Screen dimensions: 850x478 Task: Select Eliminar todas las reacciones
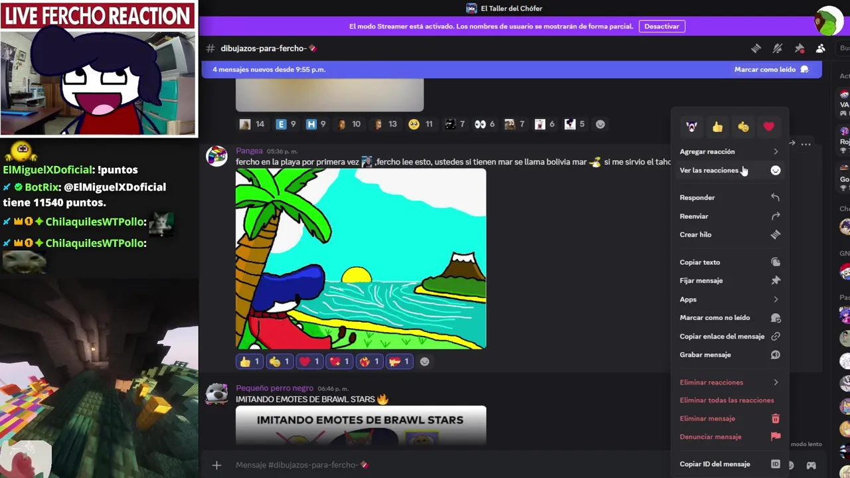(729, 400)
